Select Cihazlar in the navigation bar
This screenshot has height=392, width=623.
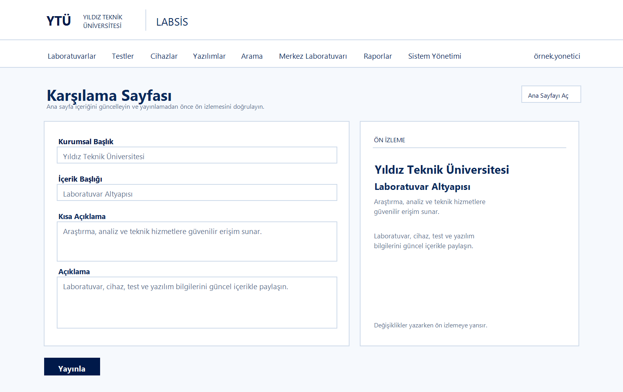pyautogui.click(x=164, y=56)
